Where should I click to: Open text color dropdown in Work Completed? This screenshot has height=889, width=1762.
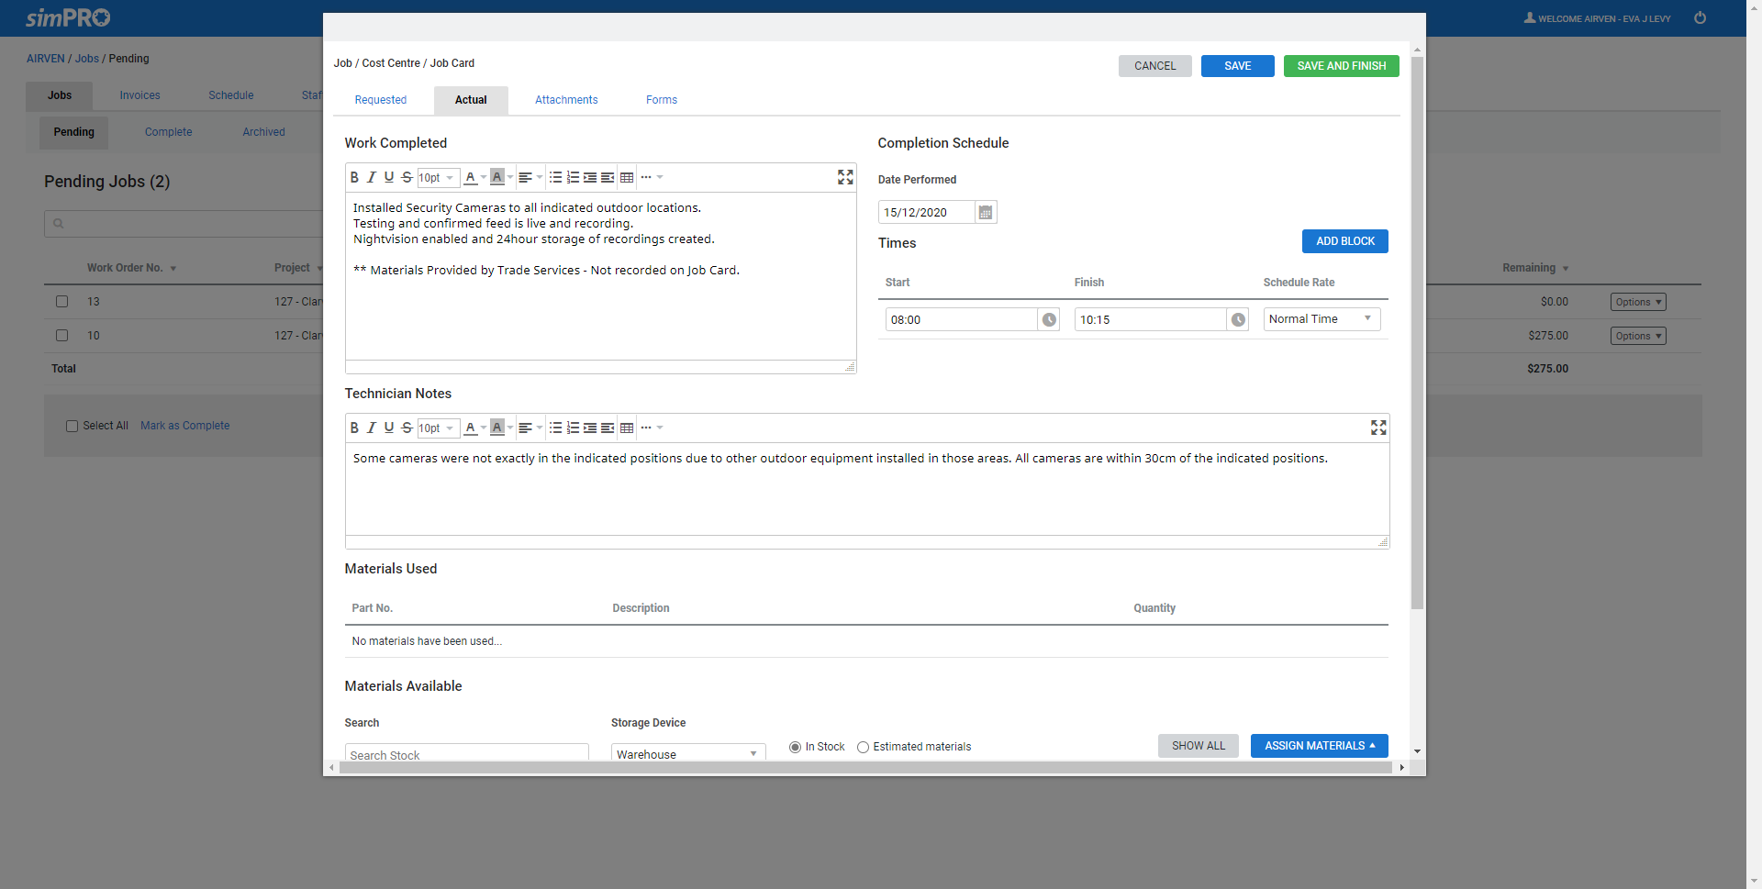[484, 177]
